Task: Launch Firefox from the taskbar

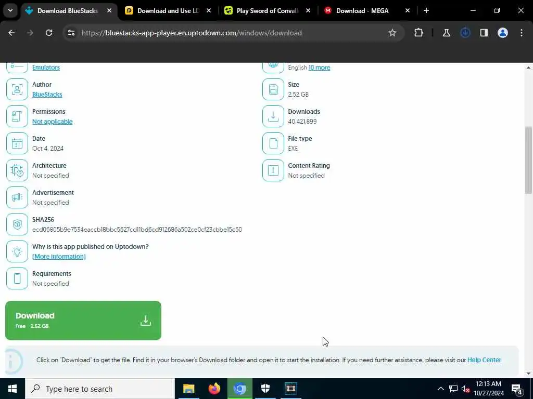Action: coord(214,389)
